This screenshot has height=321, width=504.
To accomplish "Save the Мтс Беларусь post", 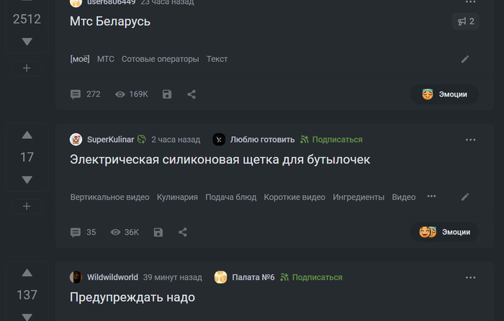I will (x=167, y=94).
